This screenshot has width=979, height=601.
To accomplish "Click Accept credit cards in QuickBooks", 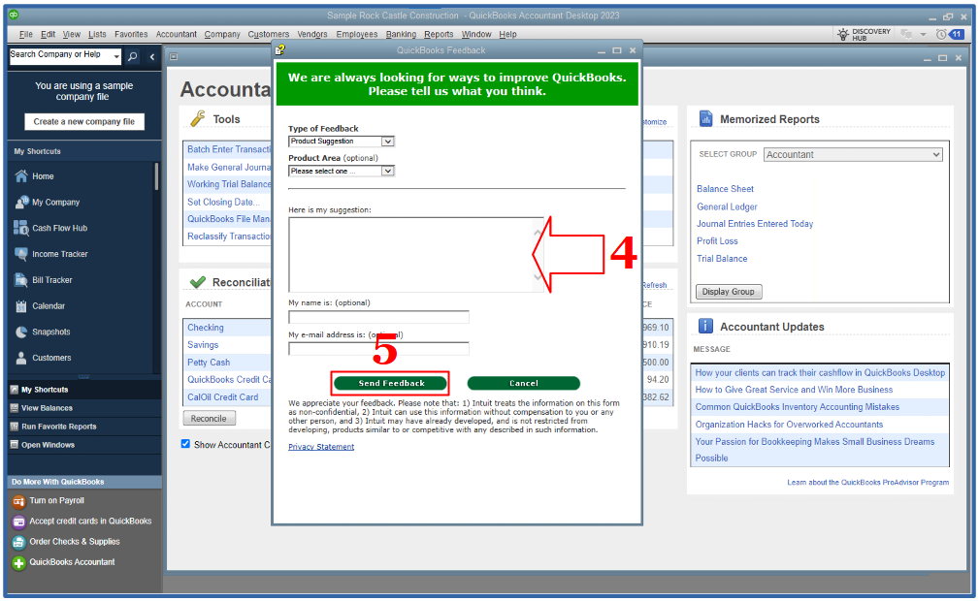I will [90, 522].
